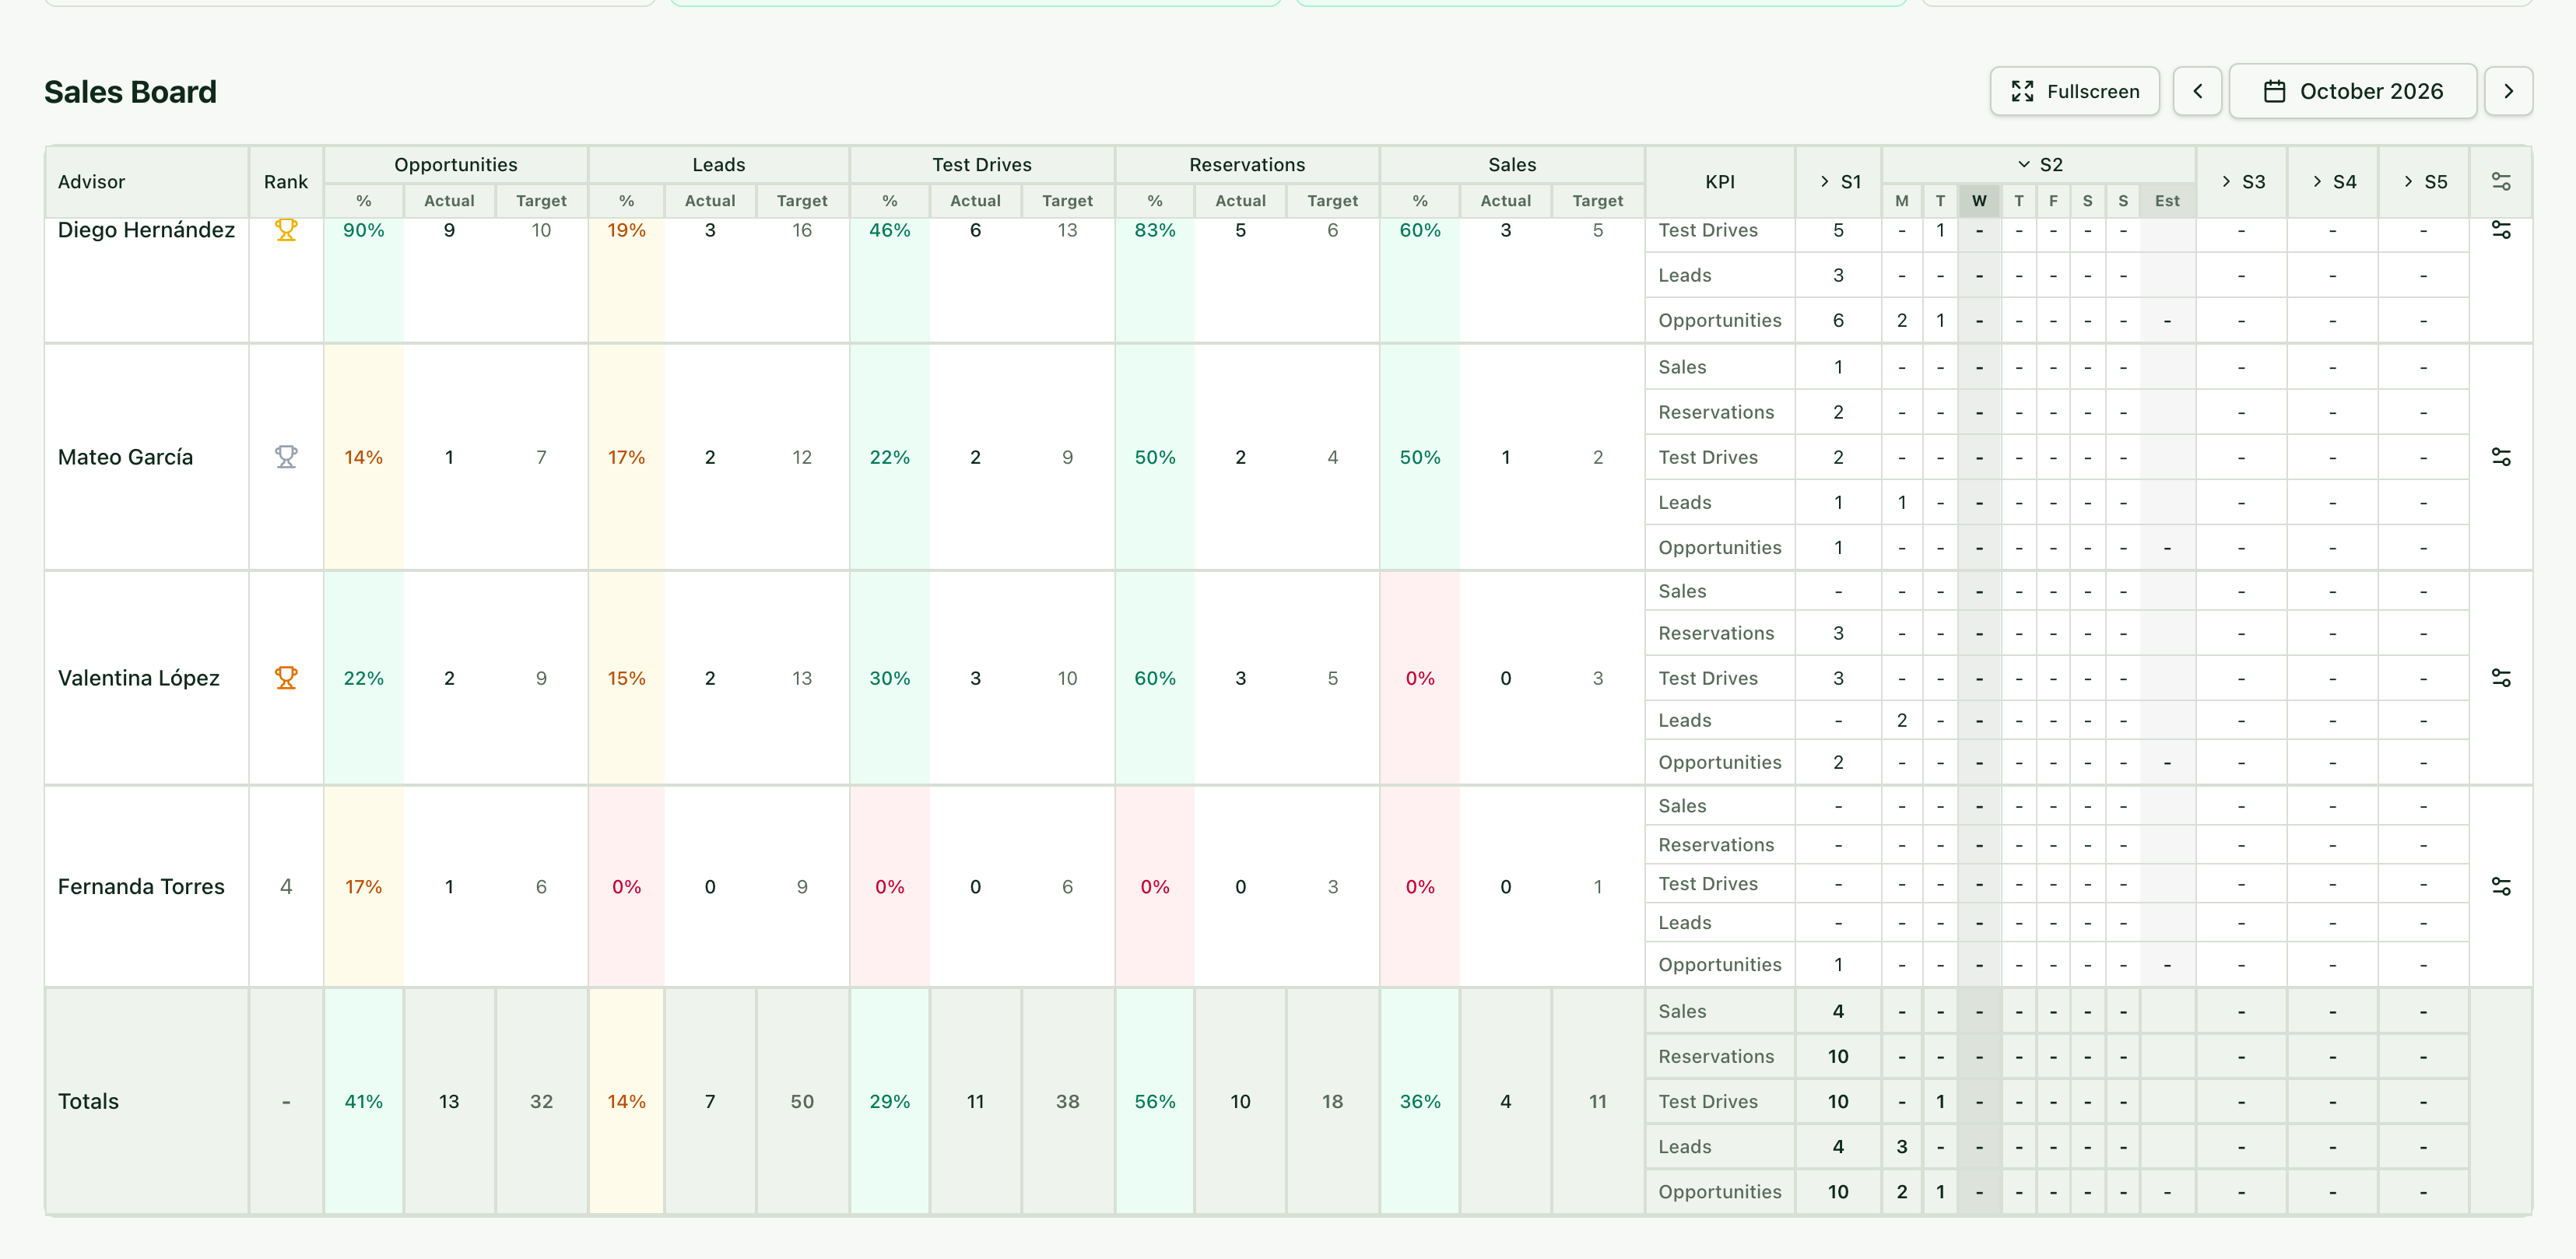Click the KPI column header

(x=1720, y=182)
